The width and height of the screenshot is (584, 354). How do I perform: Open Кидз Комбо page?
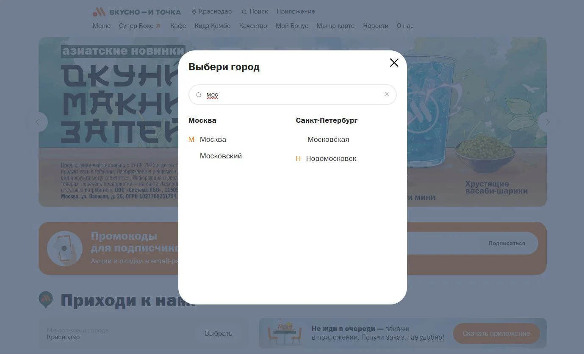pos(213,26)
